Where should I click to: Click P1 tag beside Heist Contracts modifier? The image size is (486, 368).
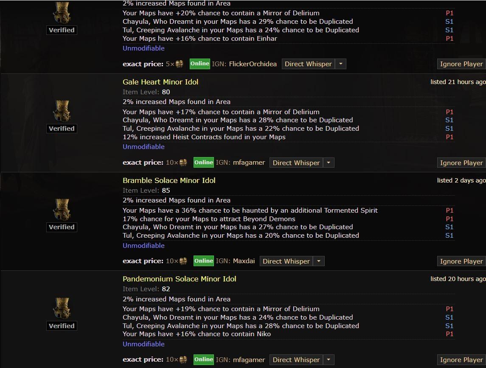(449, 137)
